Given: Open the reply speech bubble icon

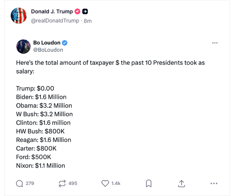Looking at the screenshot, I should coord(19,183).
